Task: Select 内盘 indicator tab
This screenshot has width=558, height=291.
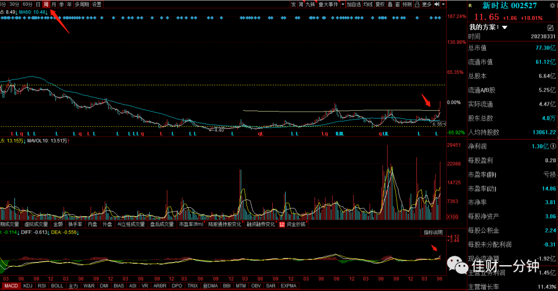Action: click(92, 224)
